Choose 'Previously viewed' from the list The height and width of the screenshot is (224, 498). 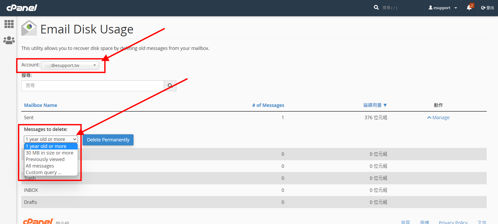pos(45,159)
